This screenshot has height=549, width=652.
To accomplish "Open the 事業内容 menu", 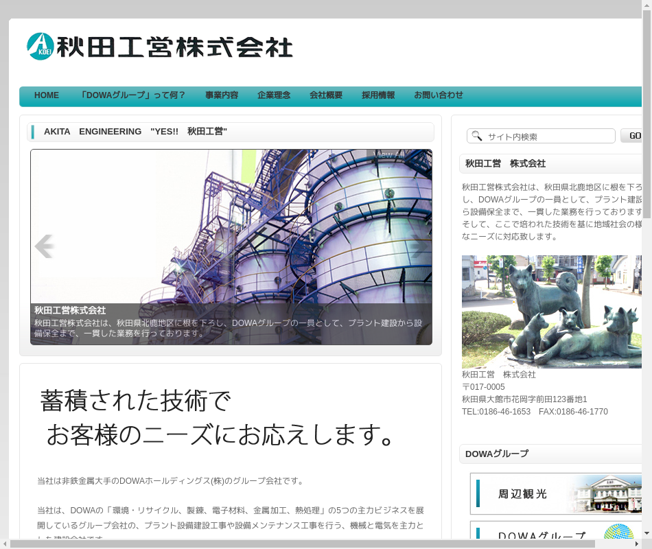I will pos(222,95).
